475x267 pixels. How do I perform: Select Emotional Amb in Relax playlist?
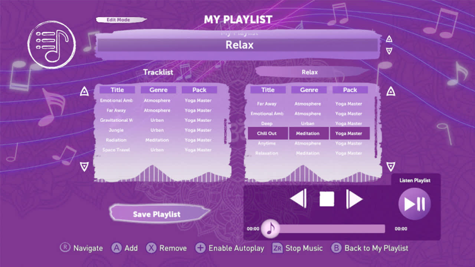point(267,114)
